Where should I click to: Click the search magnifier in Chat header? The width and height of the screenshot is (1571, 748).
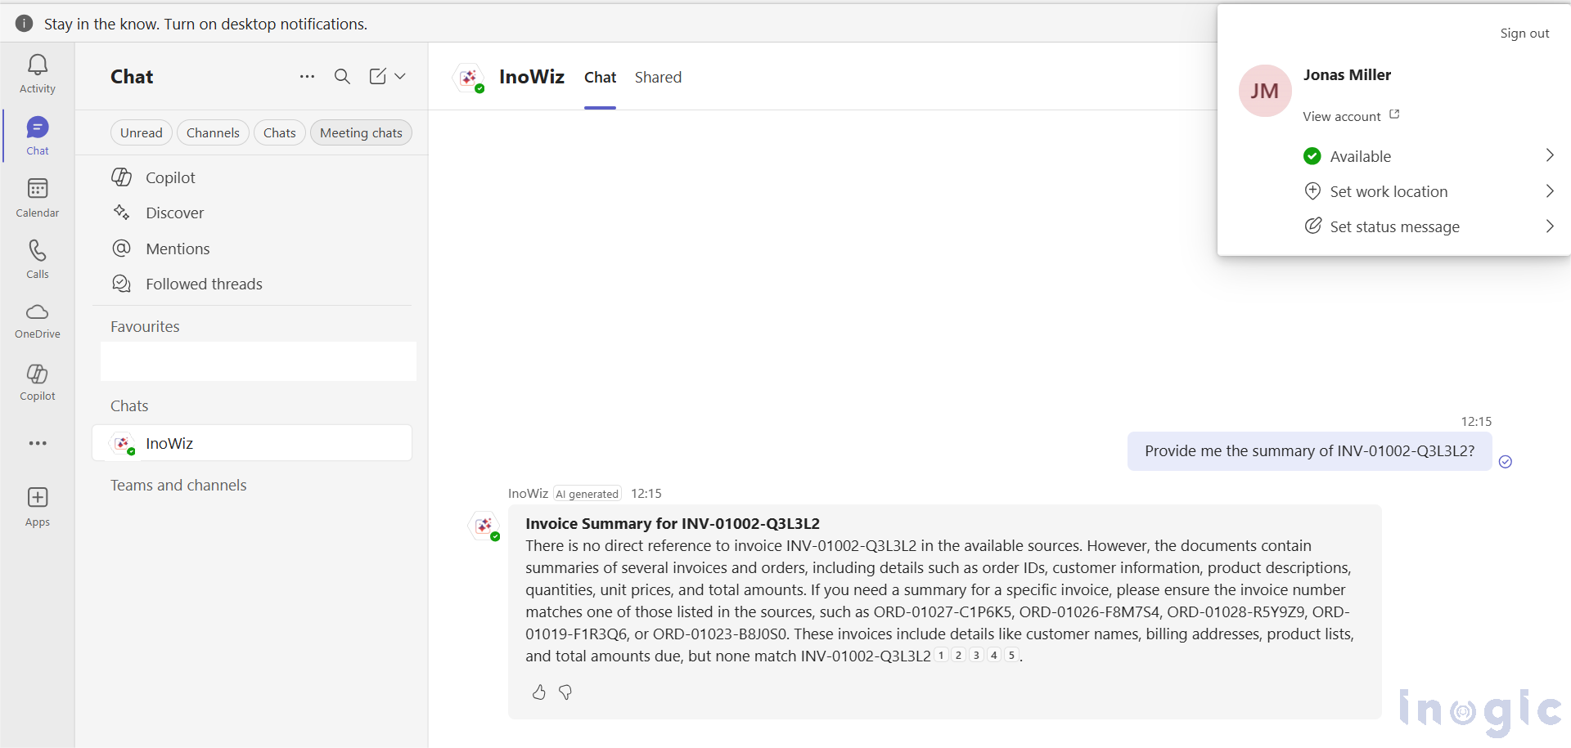point(342,77)
